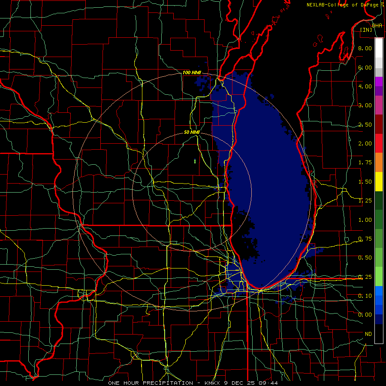Click the [IN] units label
386x386 pixels.
366,30
